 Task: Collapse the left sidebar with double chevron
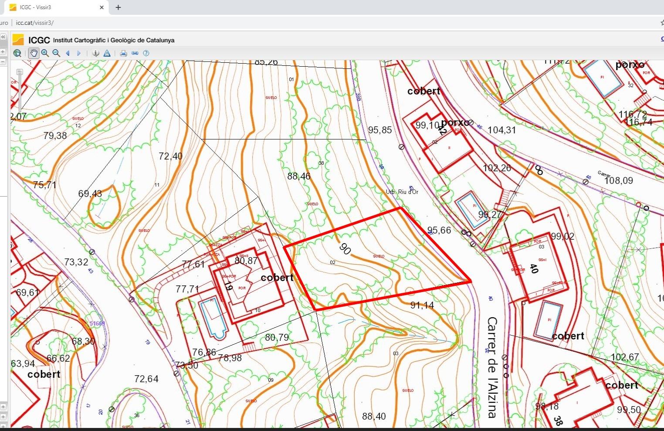tap(3, 37)
